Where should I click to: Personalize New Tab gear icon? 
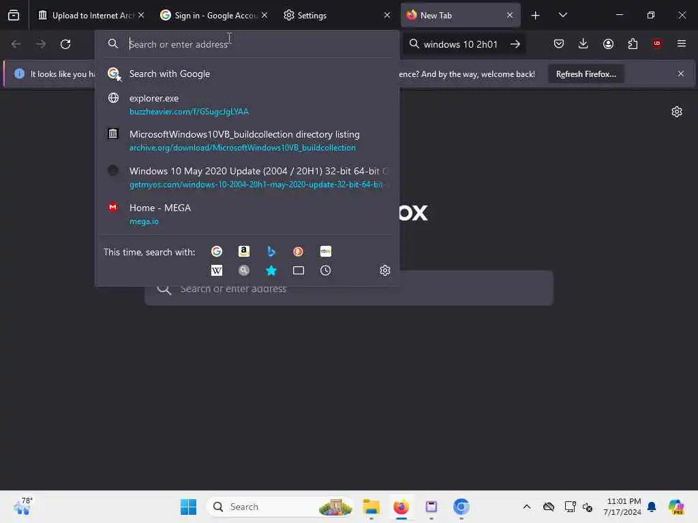(x=677, y=112)
